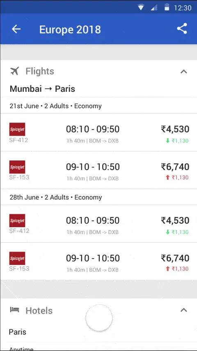Tap SpiceJet logo of 28th June SF-153

point(17,258)
